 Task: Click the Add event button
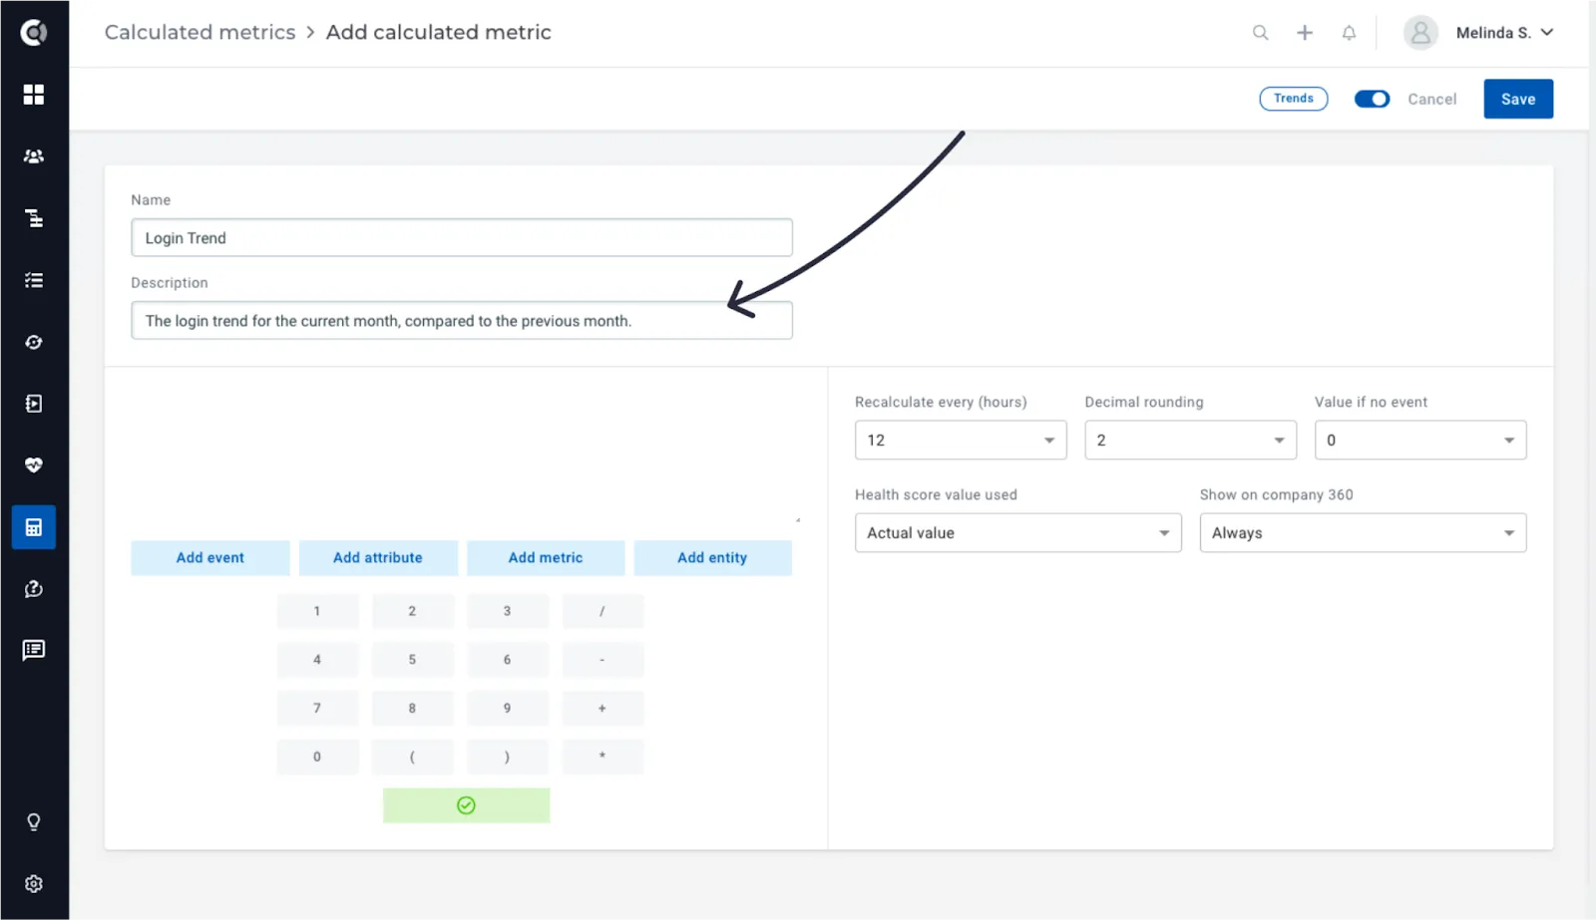(210, 558)
